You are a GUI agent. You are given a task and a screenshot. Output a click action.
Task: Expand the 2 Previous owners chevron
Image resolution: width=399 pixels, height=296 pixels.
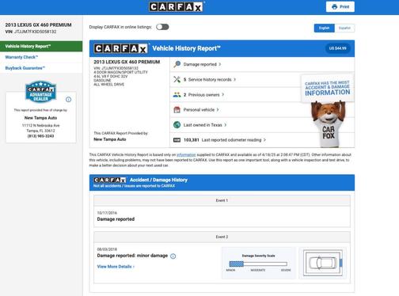click(x=223, y=95)
